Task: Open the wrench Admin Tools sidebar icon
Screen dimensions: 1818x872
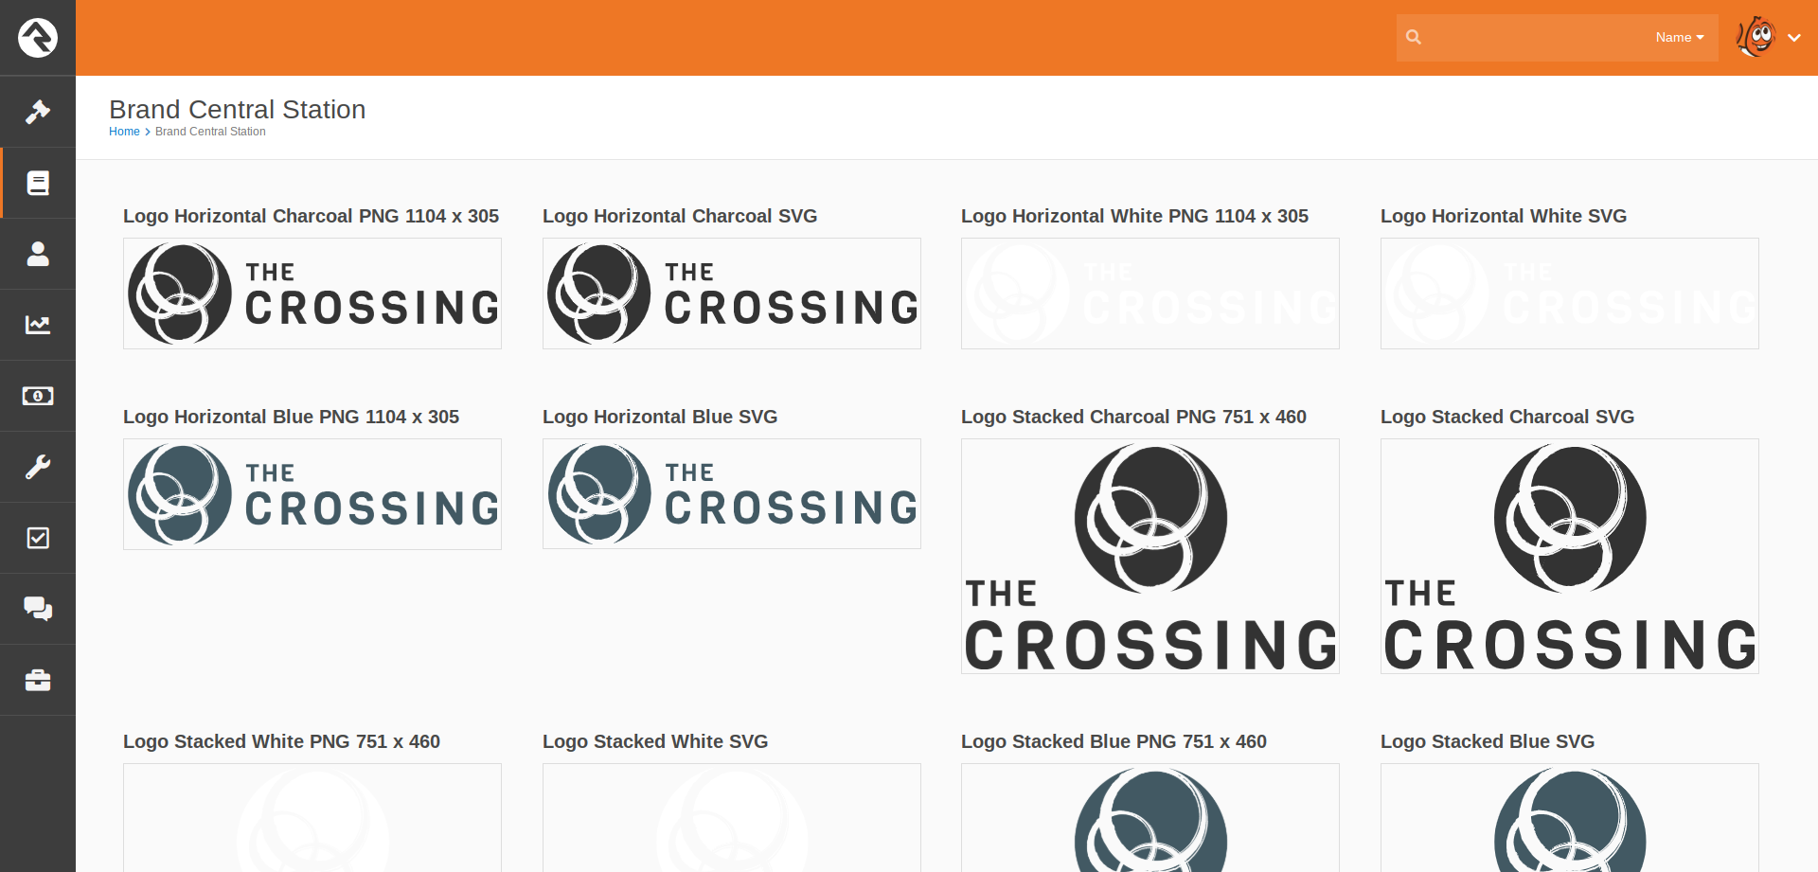Action: (38, 467)
